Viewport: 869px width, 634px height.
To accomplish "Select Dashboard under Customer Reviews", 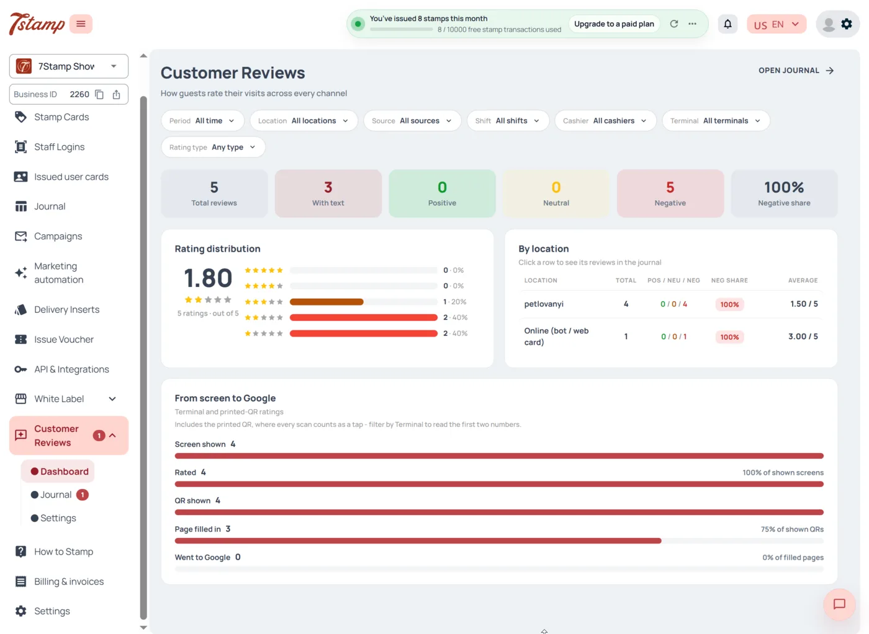I will (58, 472).
